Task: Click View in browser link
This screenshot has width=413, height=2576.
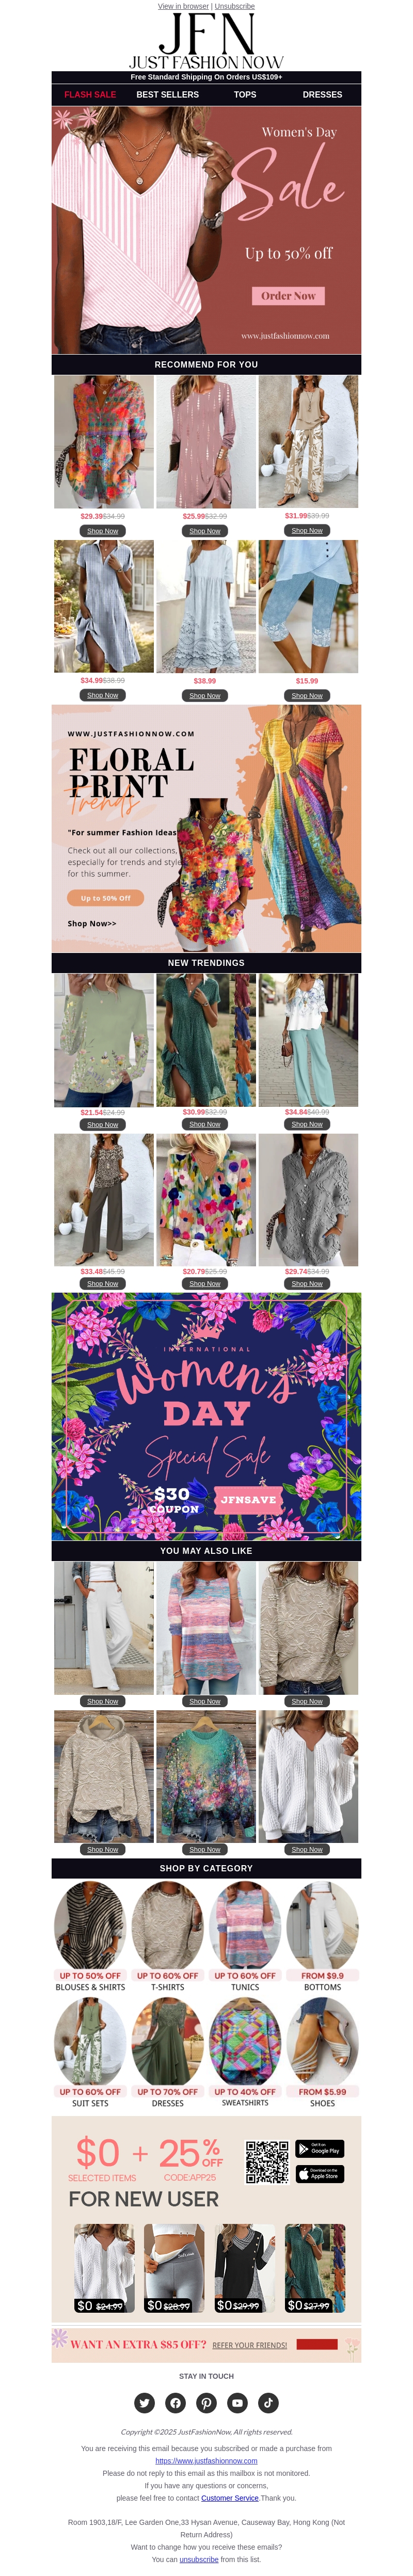Action: [183, 6]
